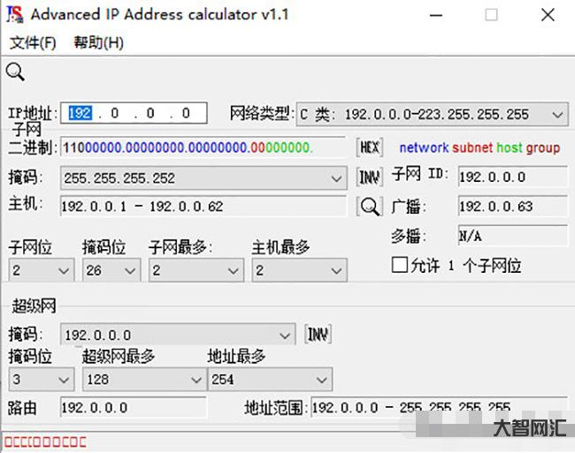This screenshot has height=453, width=575.
Task: Click the first octet of IP address
Action: pos(80,113)
